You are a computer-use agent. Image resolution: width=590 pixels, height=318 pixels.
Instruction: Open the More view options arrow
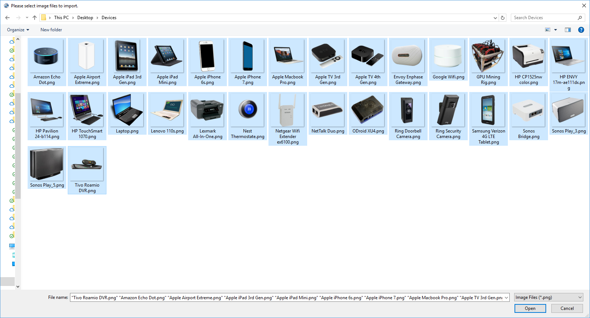555,30
